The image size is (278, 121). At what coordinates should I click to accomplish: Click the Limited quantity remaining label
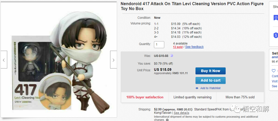click(x=192, y=97)
